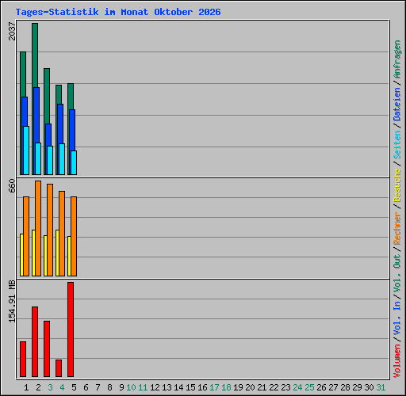This screenshot has height=396, width=406.
Task: Click the 'Besuche' legend label
Action: coord(397,185)
